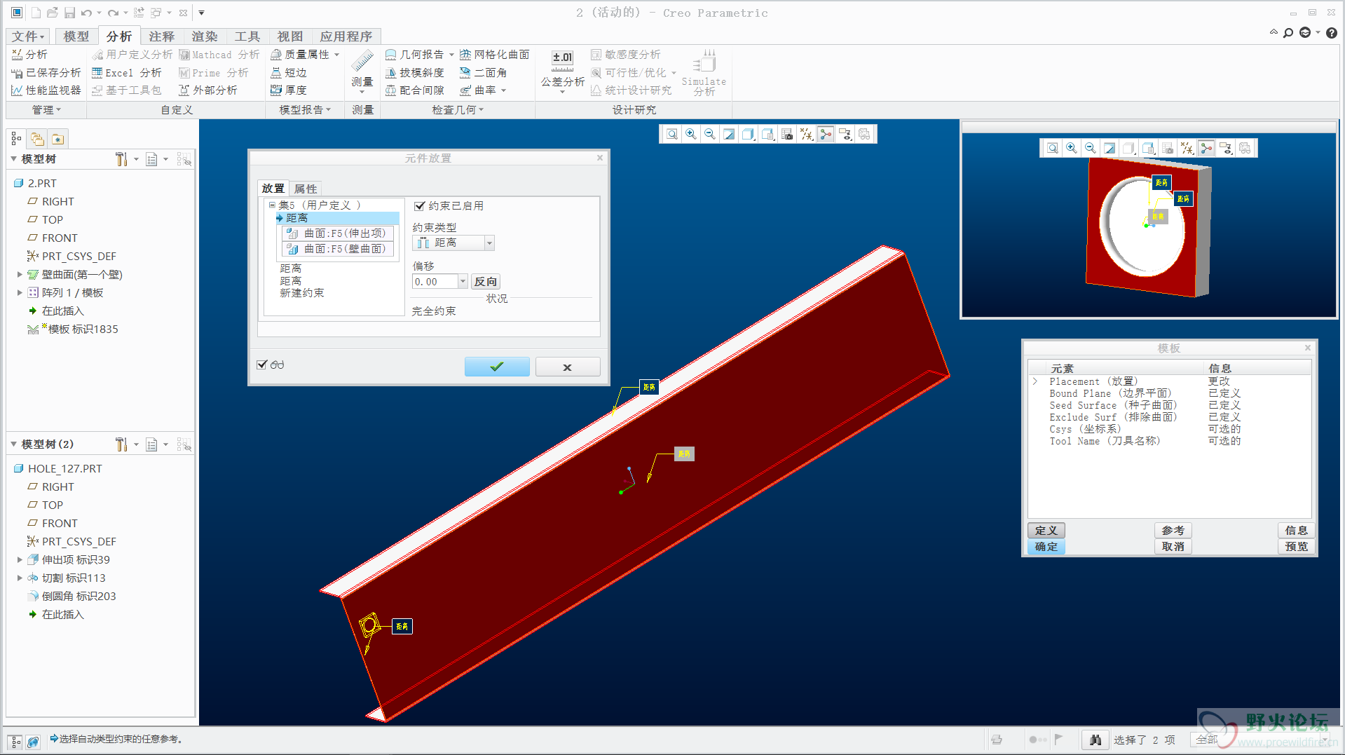The width and height of the screenshot is (1345, 755).
Task: Click the 配合间隙 clearance tool
Action: [415, 90]
